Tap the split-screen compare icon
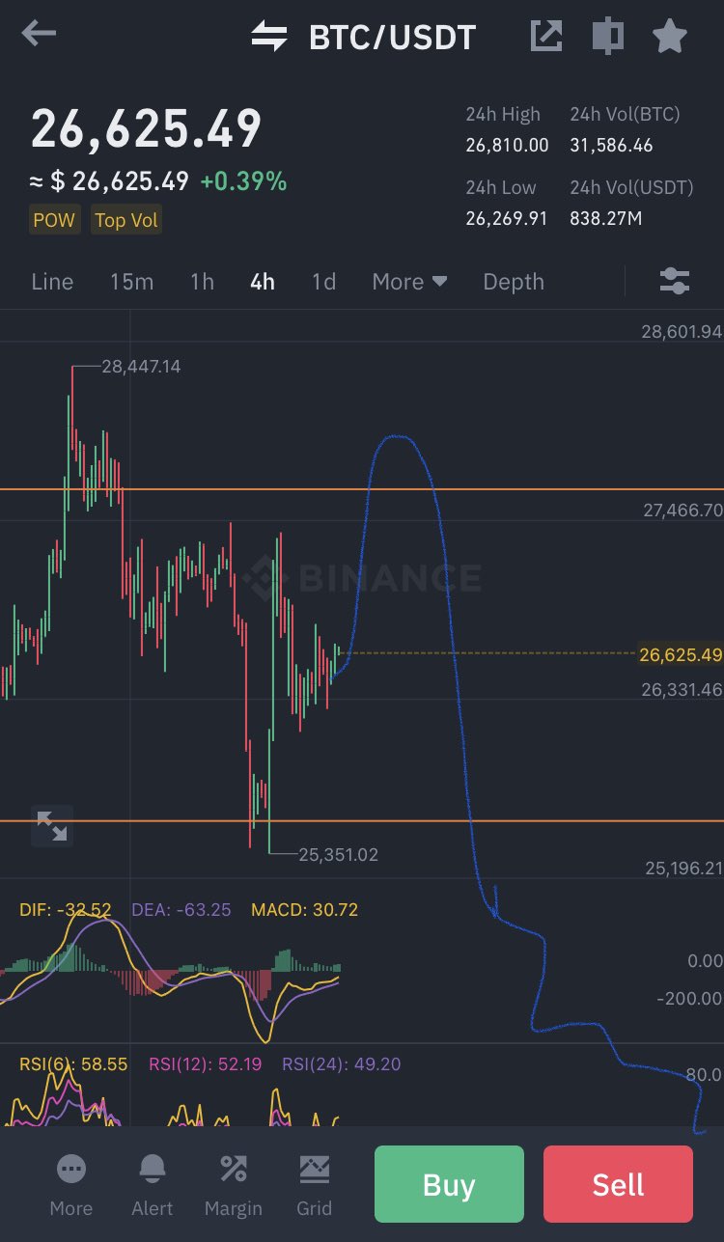Image resolution: width=724 pixels, height=1242 pixels. (x=607, y=37)
